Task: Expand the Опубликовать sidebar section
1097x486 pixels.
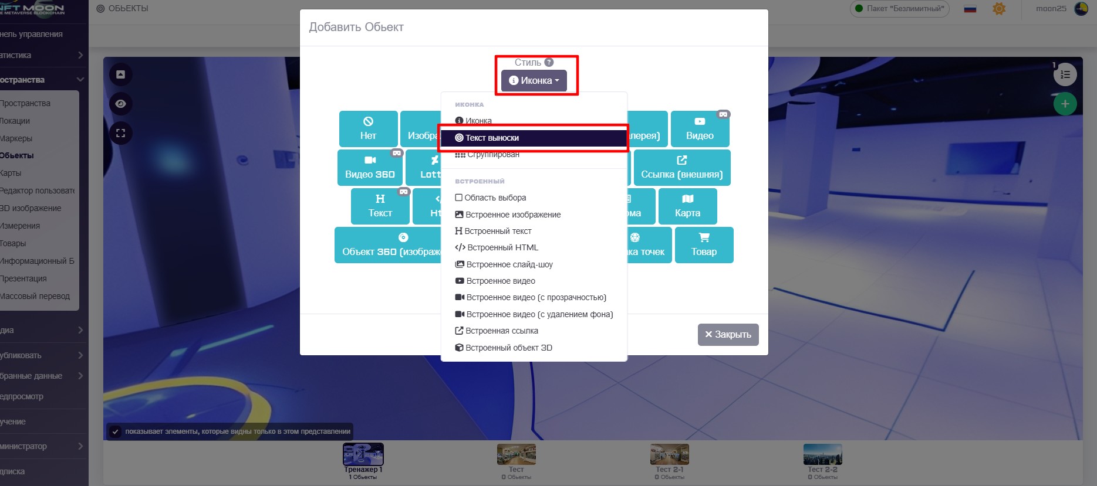Action: point(44,355)
